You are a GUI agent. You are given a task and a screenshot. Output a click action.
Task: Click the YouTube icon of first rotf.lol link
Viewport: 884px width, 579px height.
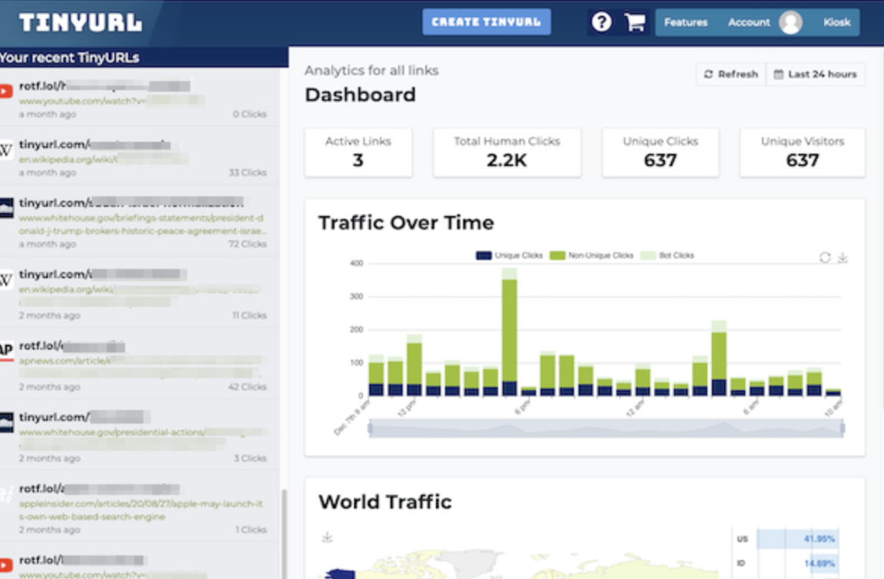tap(5, 92)
